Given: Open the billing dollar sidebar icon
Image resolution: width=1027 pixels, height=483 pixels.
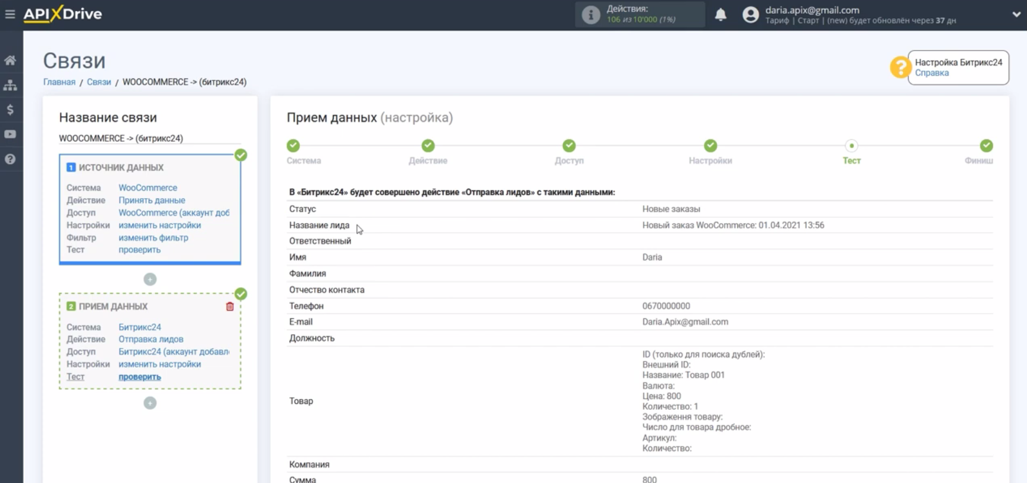Looking at the screenshot, I should tap(10, 109).
